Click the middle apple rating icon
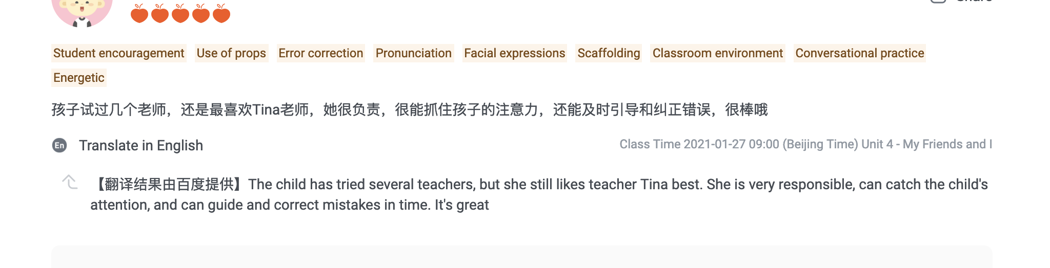The image size is (1050, 268). 180,14
